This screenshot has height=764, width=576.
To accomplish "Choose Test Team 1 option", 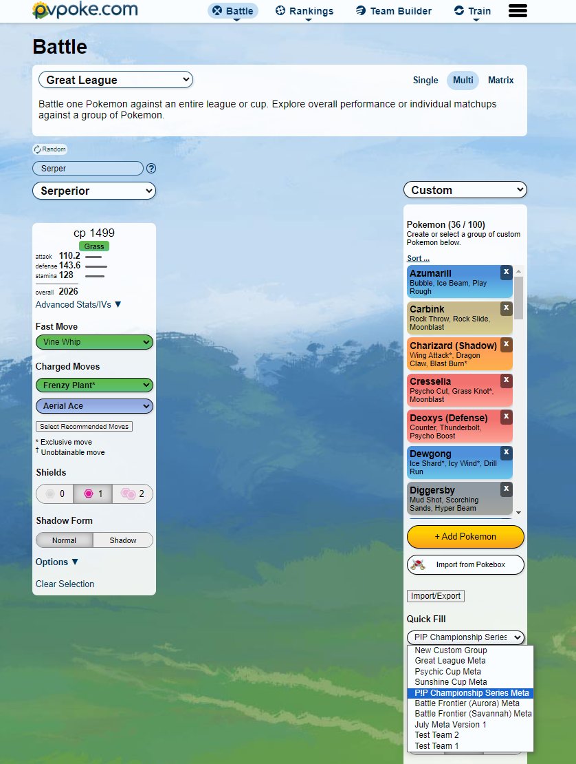I will pos(470,745).
